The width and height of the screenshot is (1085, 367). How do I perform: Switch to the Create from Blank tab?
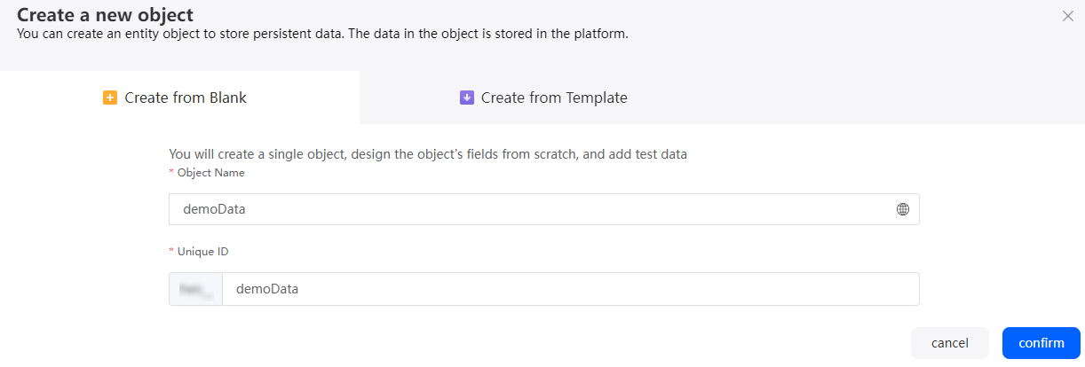(179, 98)
